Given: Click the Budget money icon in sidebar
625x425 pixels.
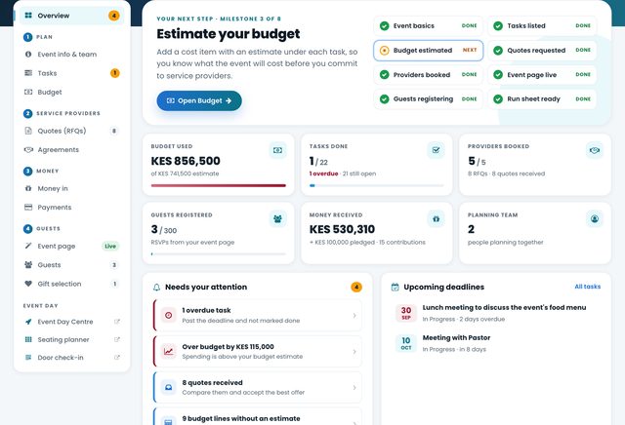Looking at the screenshot, I should [28, 92].
